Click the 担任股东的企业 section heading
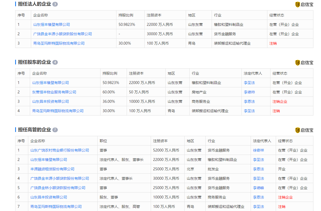Image resolution: width=321 pixels, height=211 pixels. coord(34,62)
